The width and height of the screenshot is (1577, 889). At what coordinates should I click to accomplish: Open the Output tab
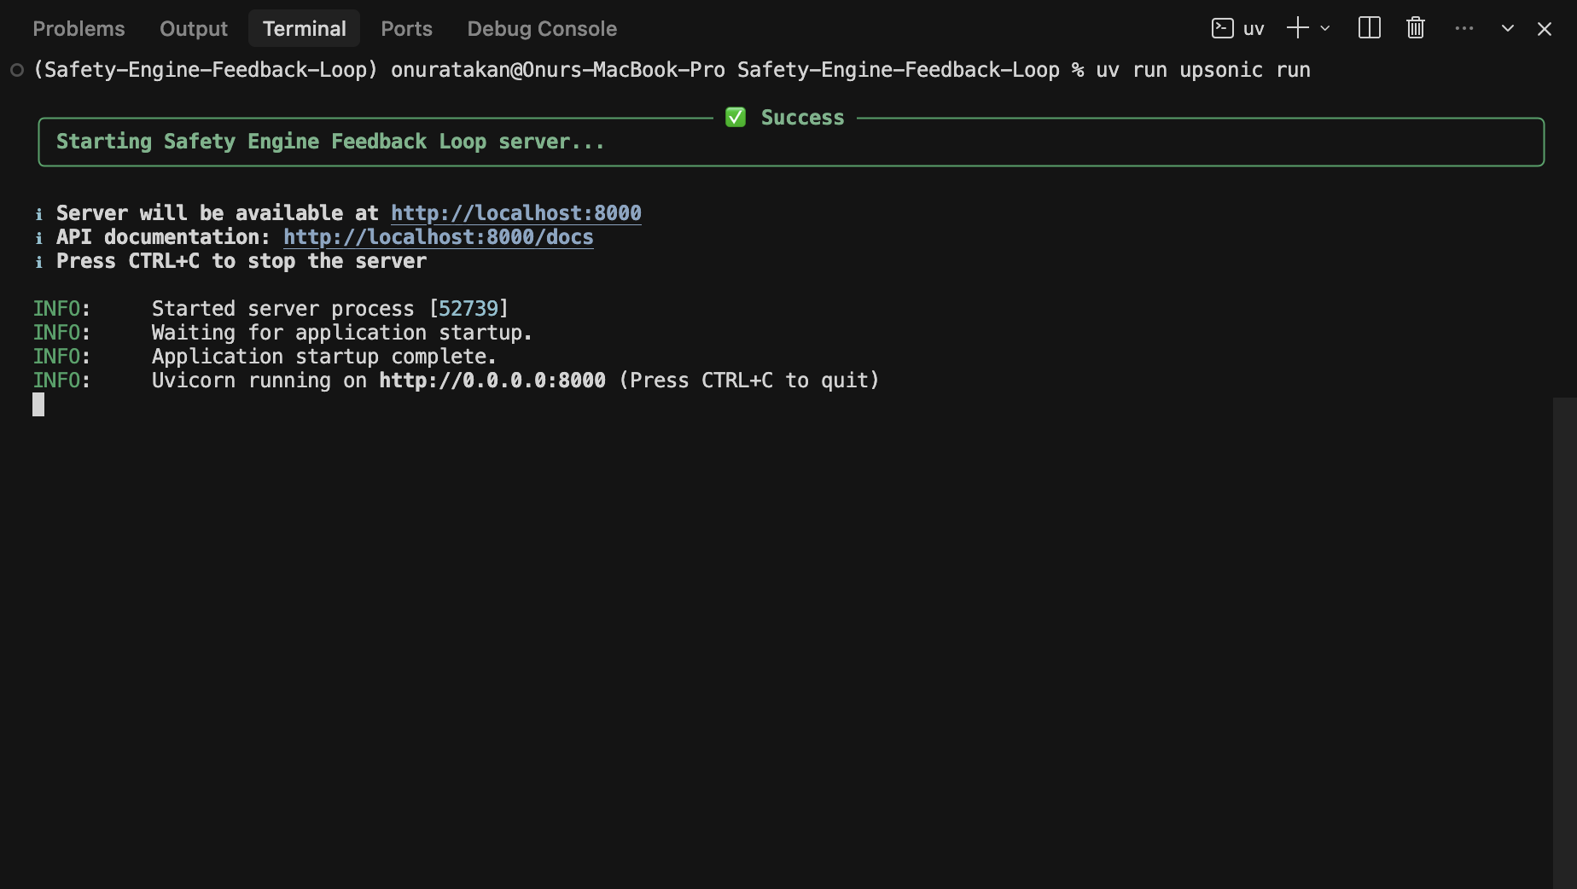coord(194,29)
